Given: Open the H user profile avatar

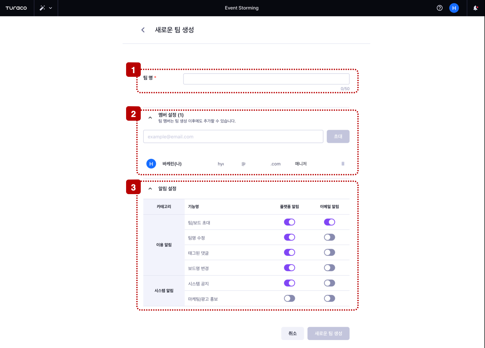Looking at the screenshot, I should pyautogui.click(x=454, y=8).
